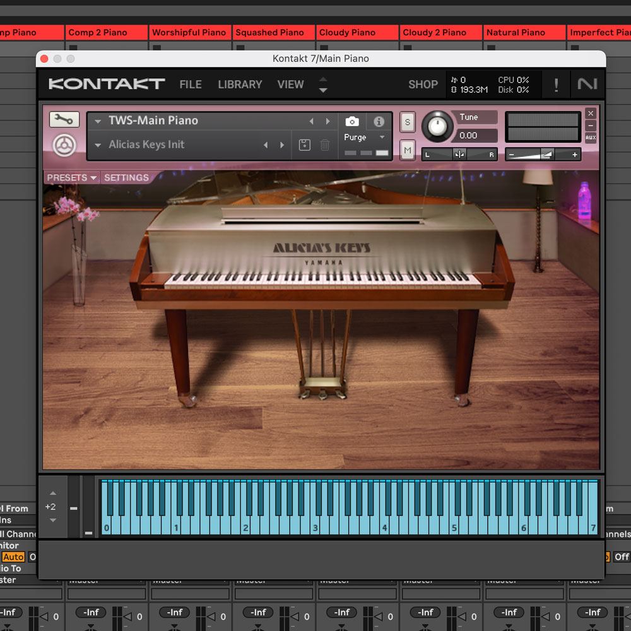Open the FILE menu in Kontakt
This screenshot has height=631, width=631.
191,85
